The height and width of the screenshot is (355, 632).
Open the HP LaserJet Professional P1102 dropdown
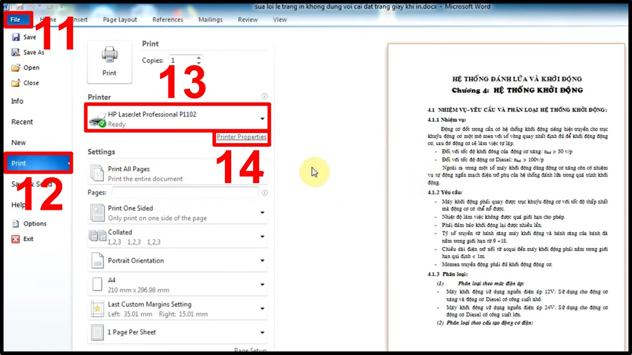tap(177, 119)
